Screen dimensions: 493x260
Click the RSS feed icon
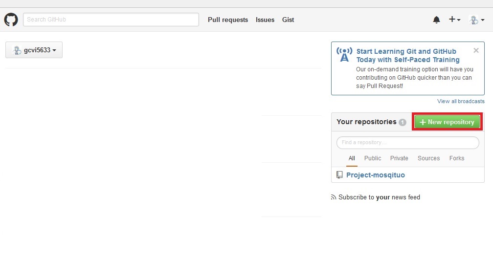pos(334,197)
